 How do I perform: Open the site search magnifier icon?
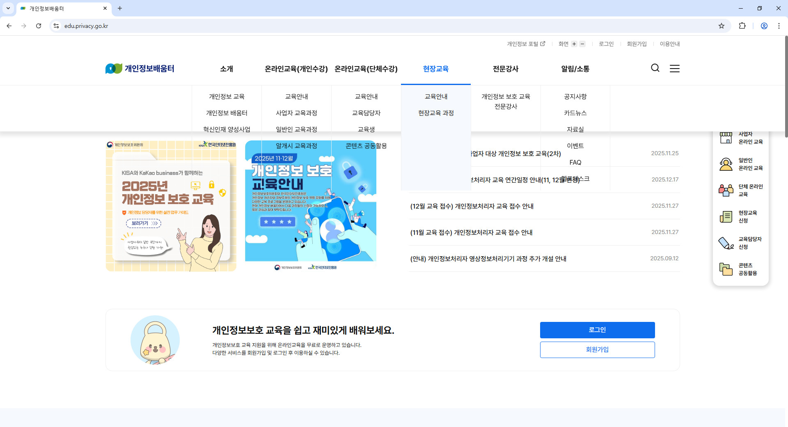coord(655,68)
